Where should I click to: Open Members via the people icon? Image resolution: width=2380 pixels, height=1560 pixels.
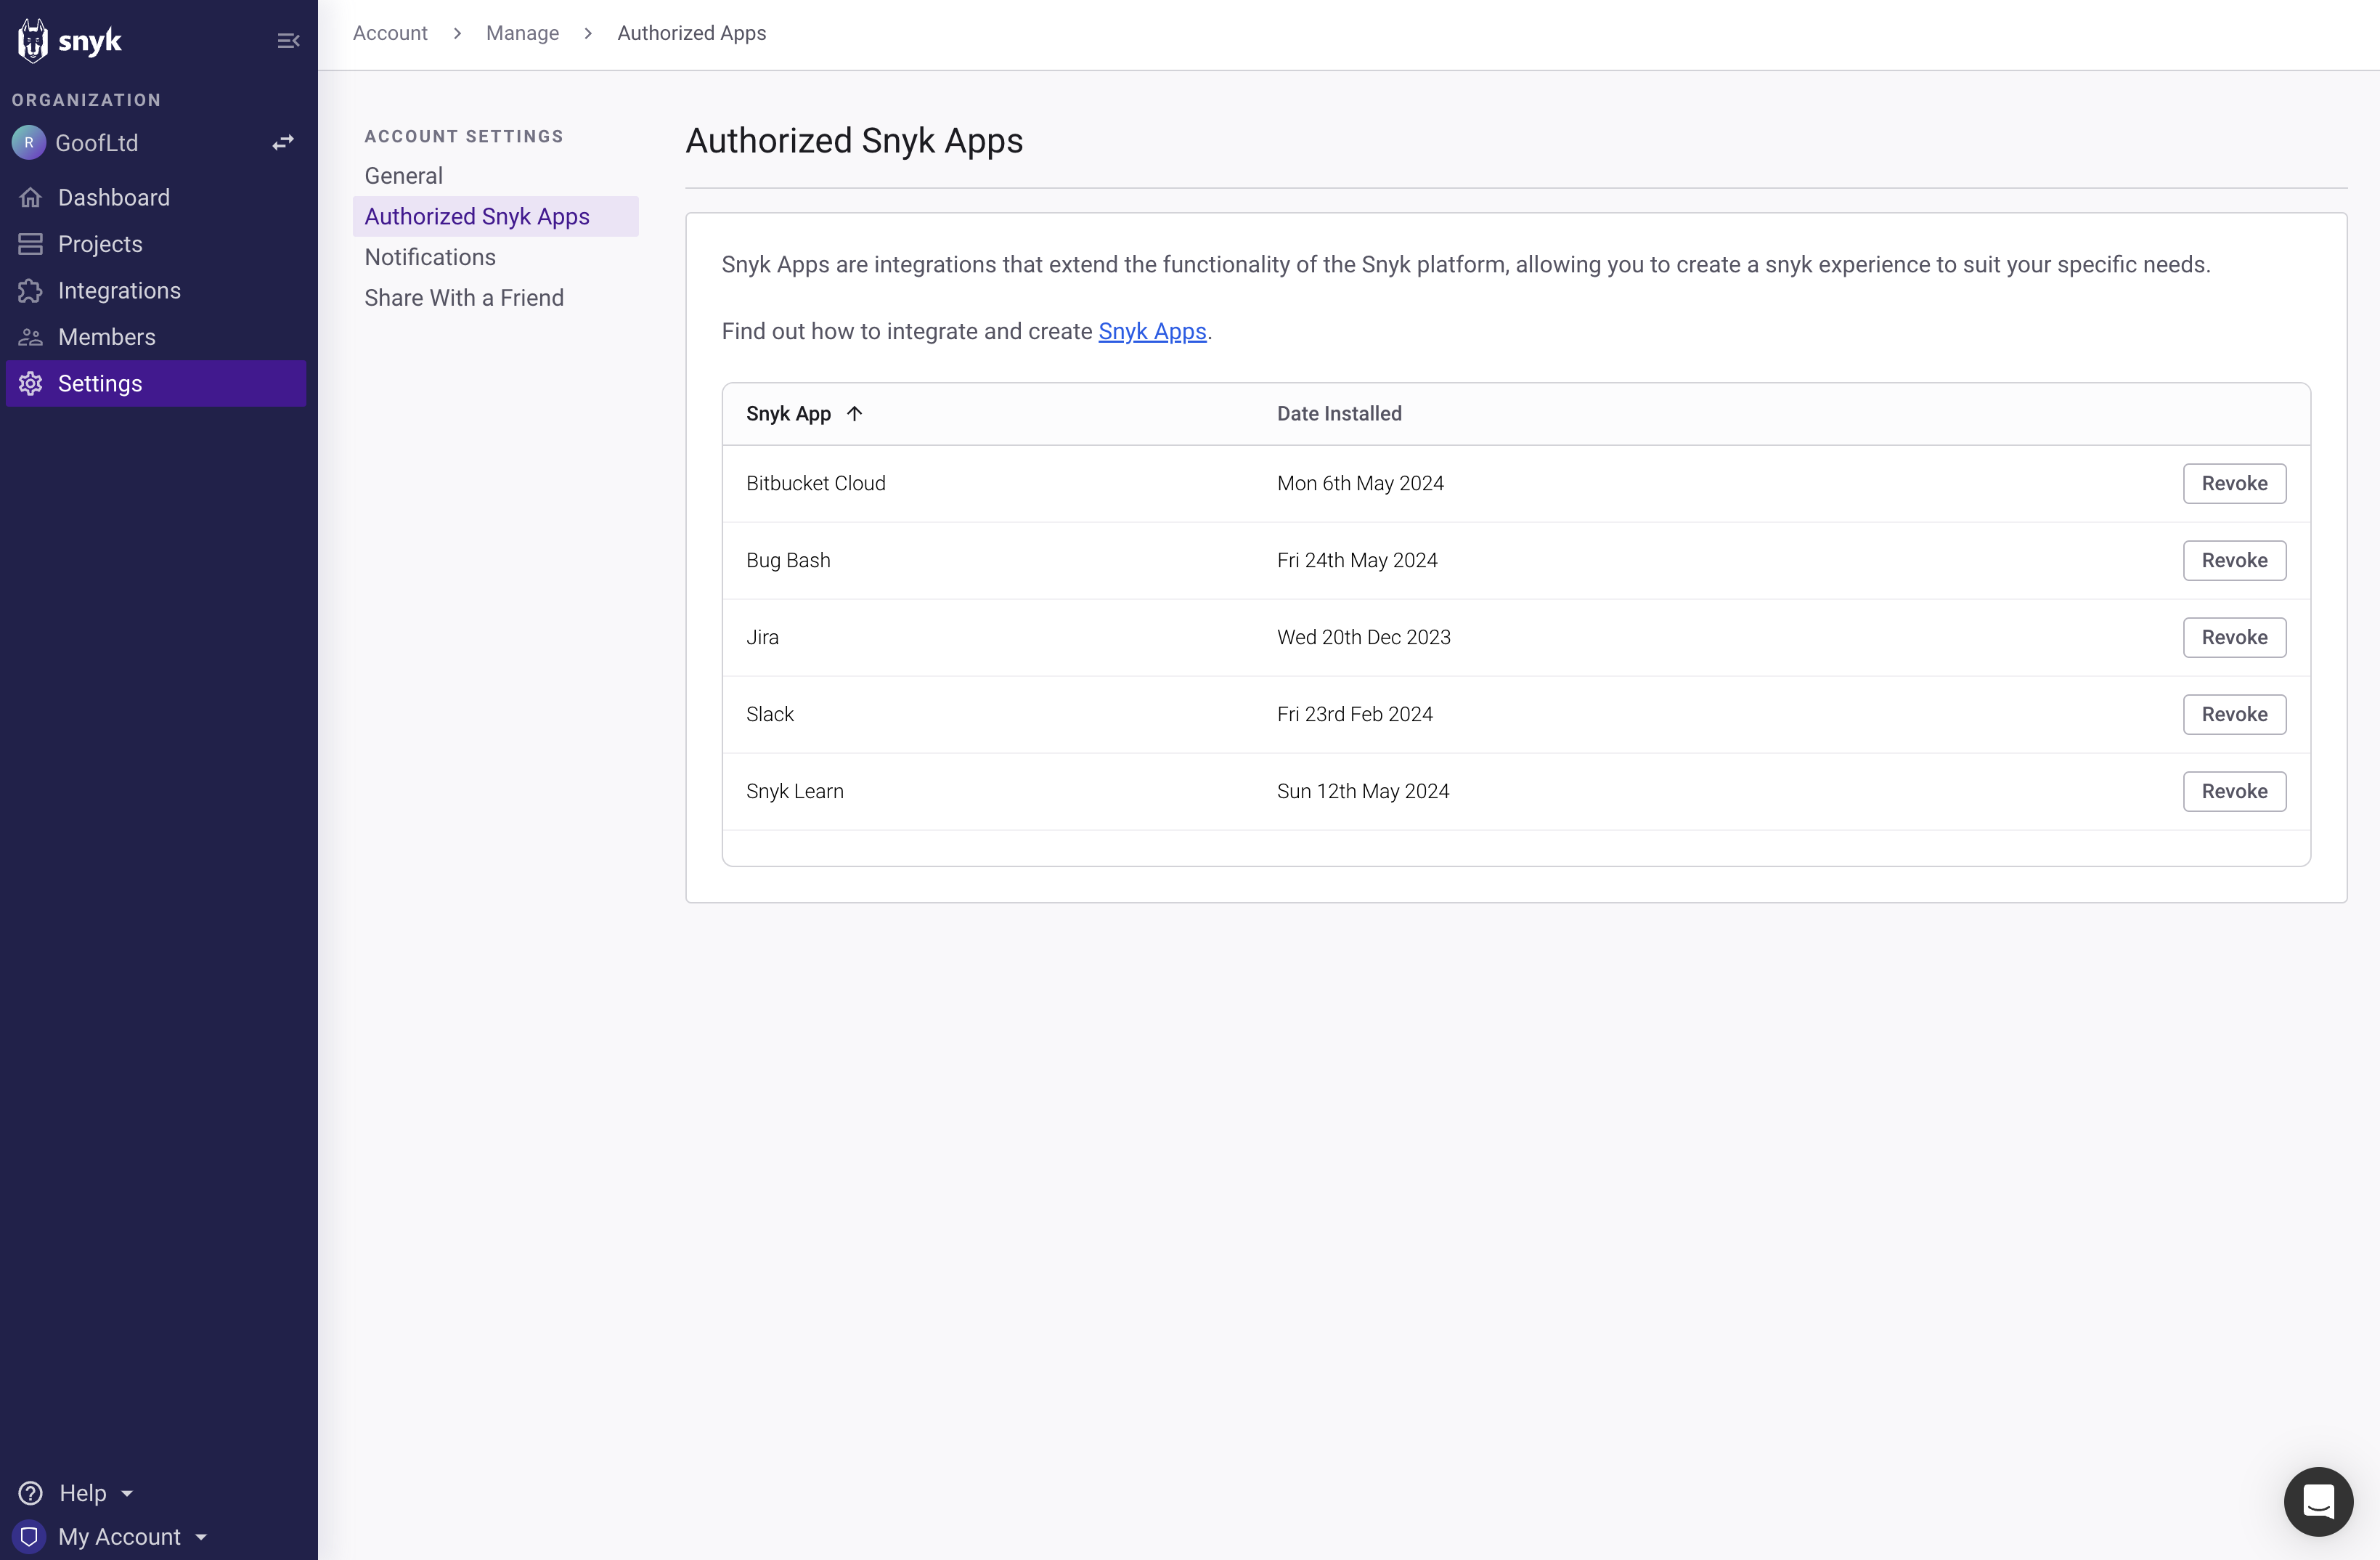click(30, 337)
